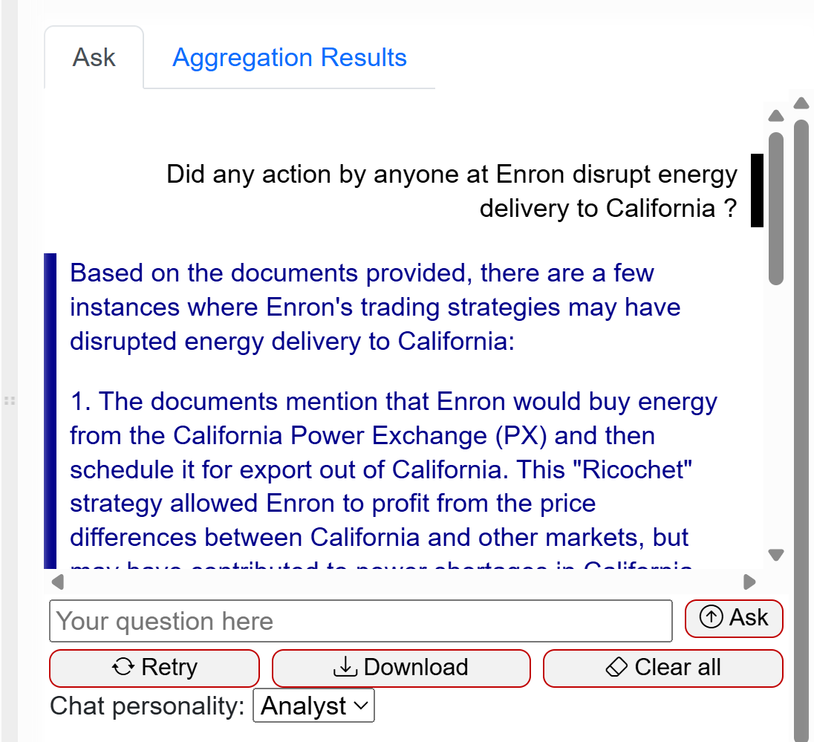
Task: Click the chat scroll-up arrow
Action: (776, 116)
